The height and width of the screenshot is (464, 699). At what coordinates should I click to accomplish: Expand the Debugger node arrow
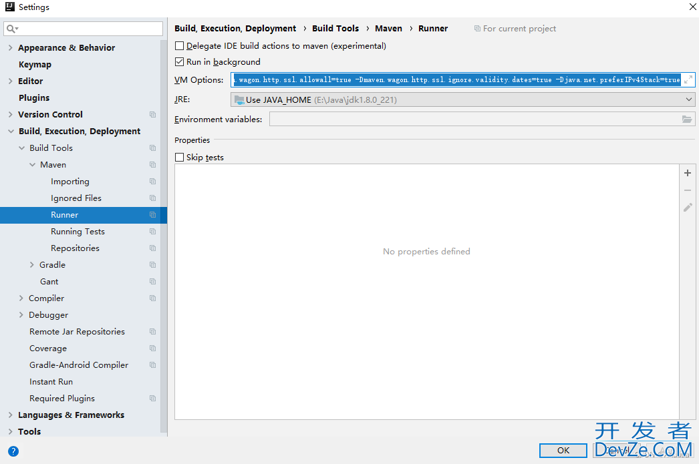[21, 315]
